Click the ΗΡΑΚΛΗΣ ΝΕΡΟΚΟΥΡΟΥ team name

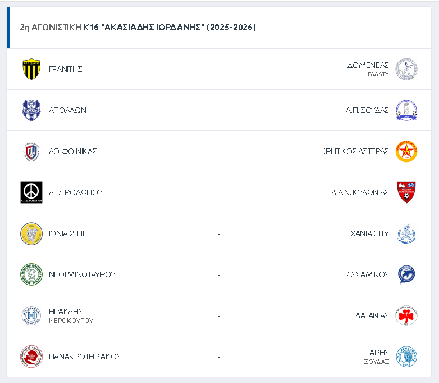click(x=71, y=316)
